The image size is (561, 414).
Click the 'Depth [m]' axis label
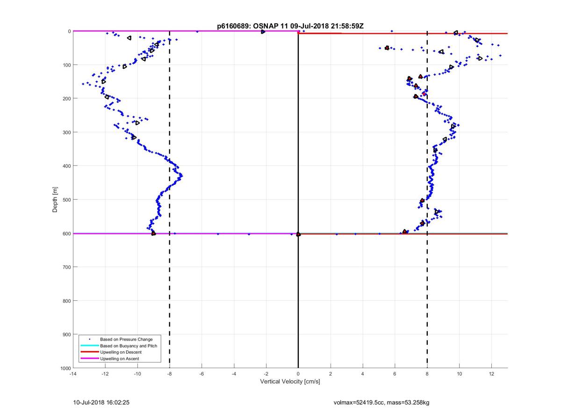pyautogui.click(x=55, y=200)
